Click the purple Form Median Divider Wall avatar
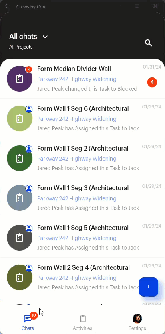The image size is (165, 334). coord(20,79)
